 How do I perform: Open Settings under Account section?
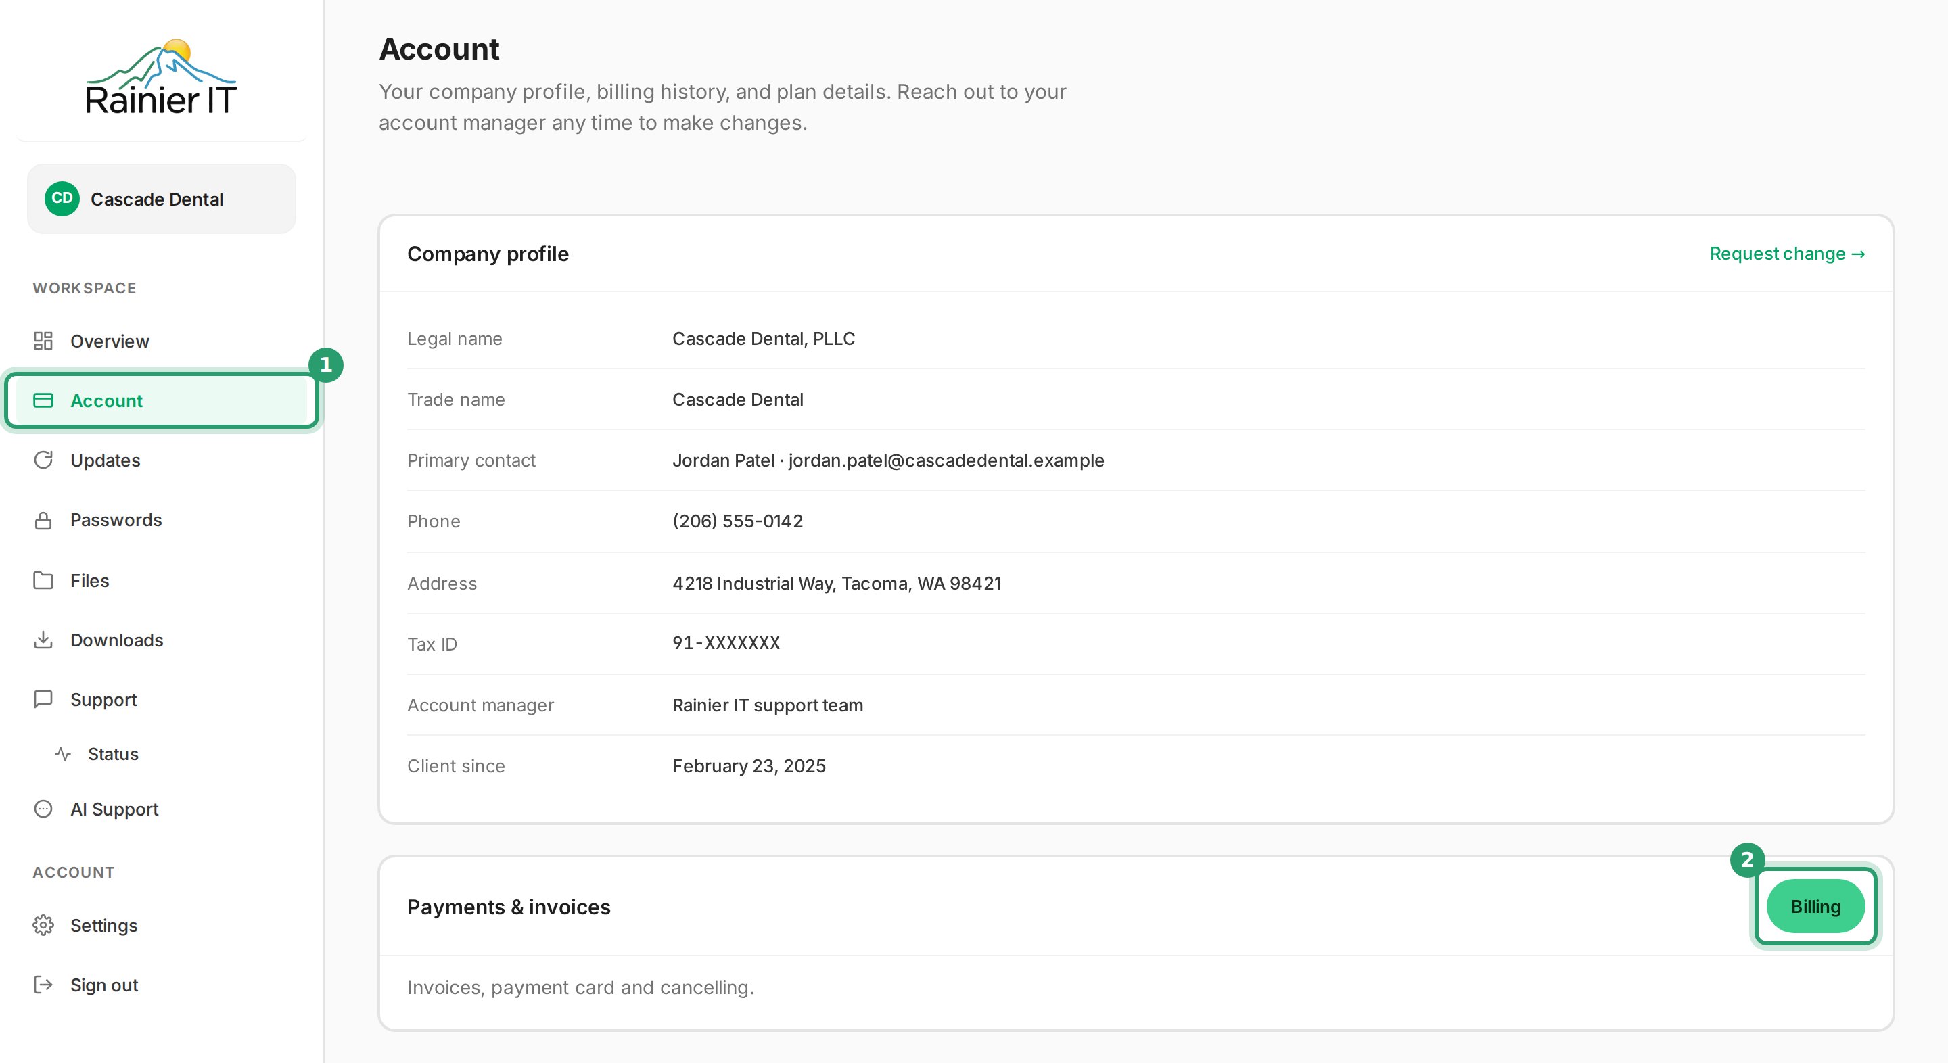162,926
